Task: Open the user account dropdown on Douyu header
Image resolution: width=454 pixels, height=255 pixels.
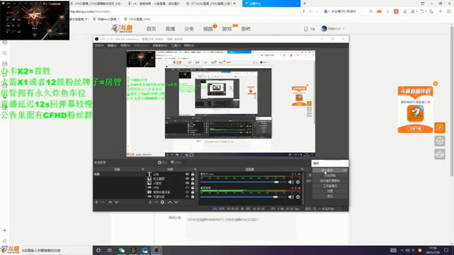Action: tap(344, 29)
